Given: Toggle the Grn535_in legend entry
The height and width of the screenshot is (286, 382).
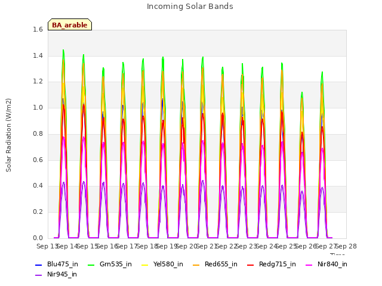Looking at the screenshot, I should point(109,264).
